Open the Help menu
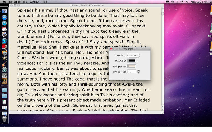212x132 pixels. point(44,2)
